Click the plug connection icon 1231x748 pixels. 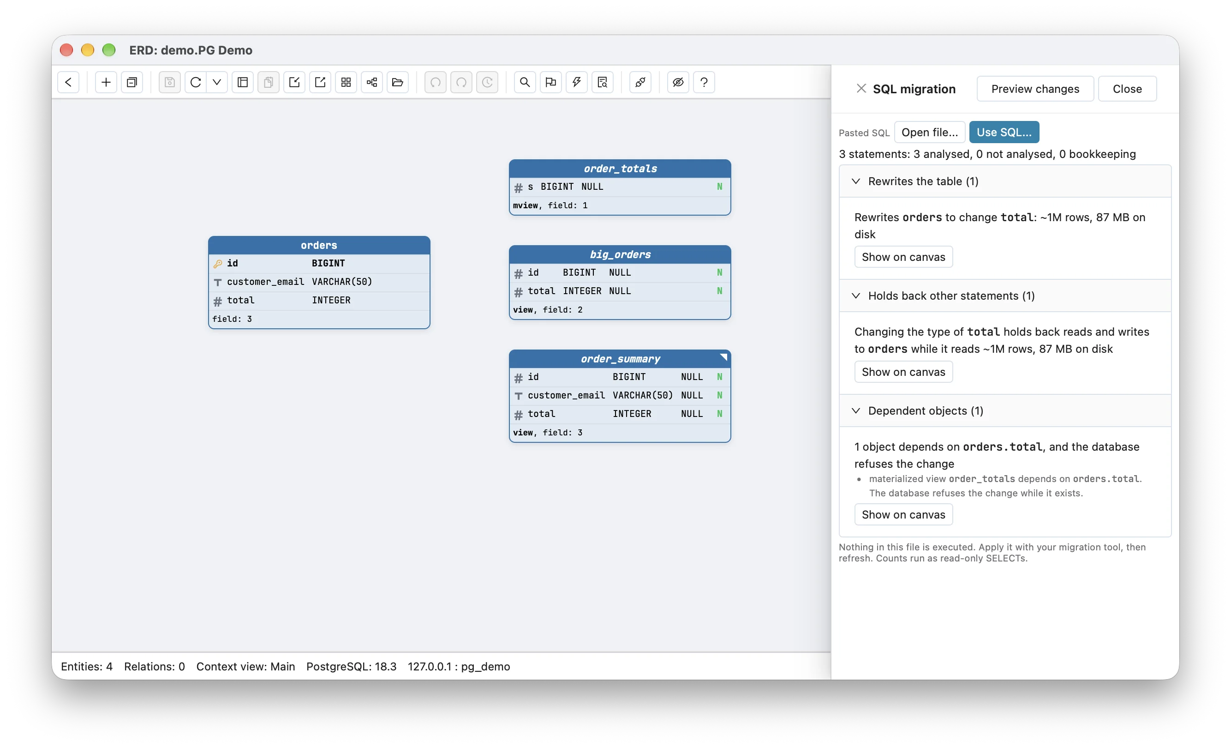[x=640, y=82]
